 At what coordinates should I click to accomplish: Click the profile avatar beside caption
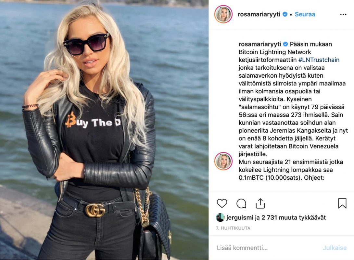pos(223,161)
